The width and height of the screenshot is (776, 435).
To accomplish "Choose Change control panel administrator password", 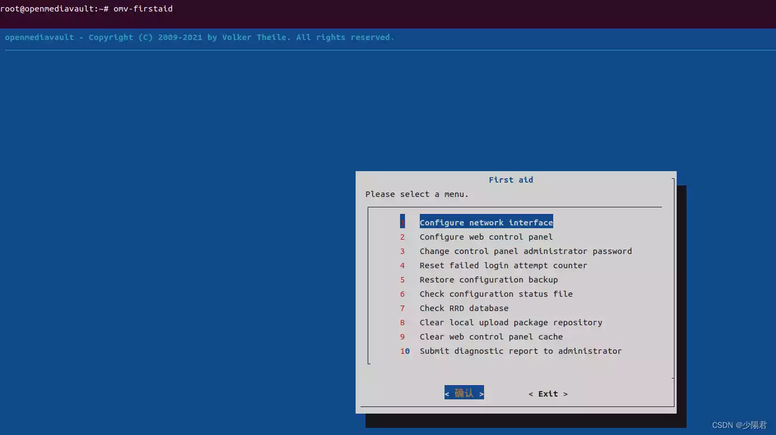I will 526,251.
